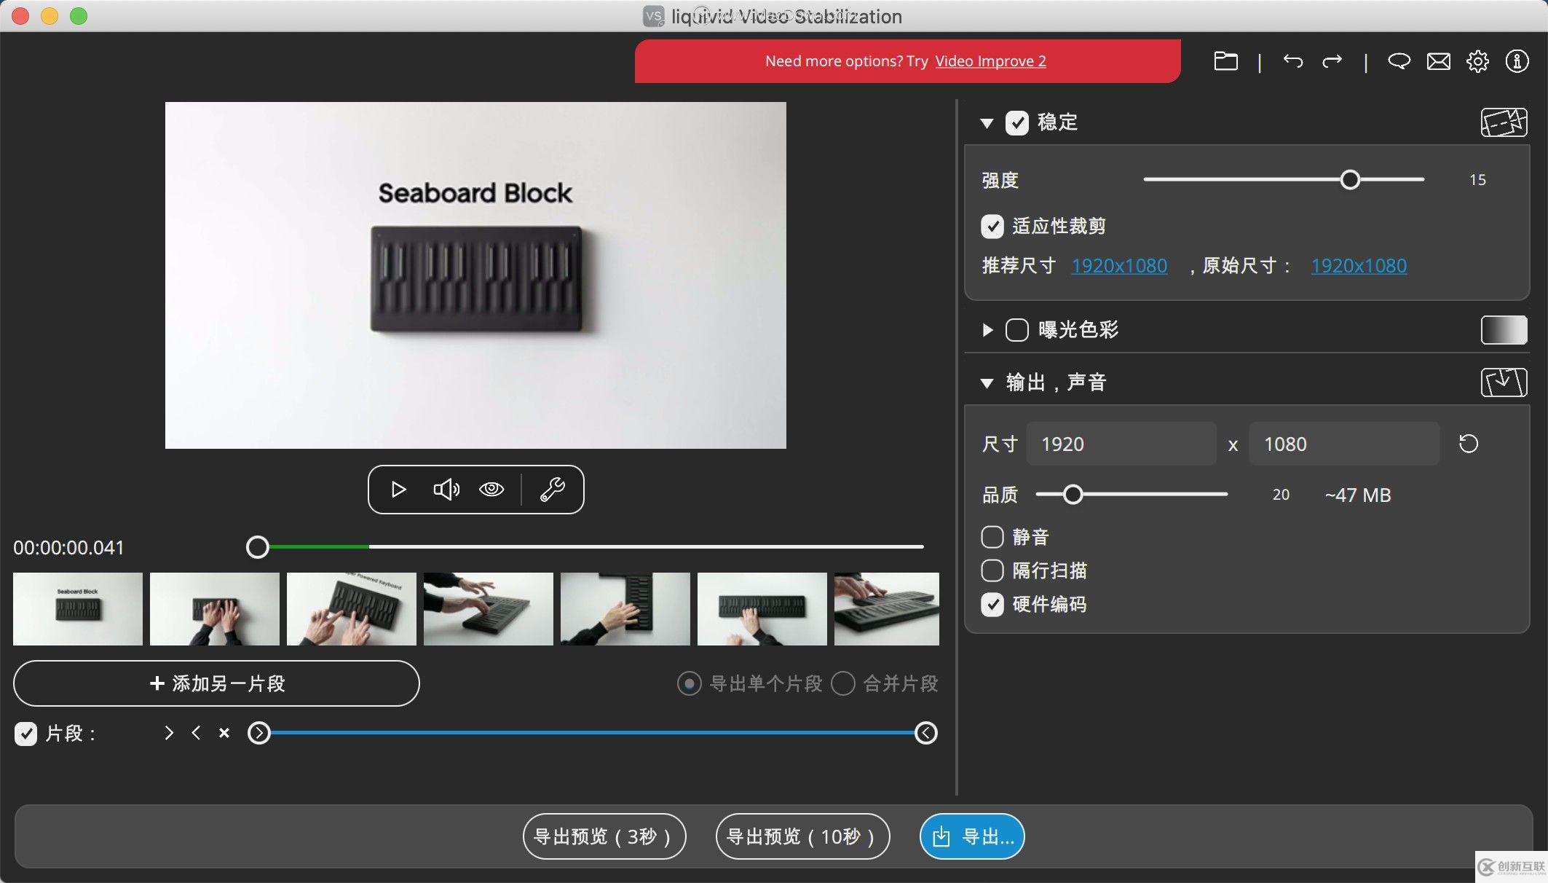The height and width of the screenshot is (883, 1548).
Task: Enable the 隔行扫描 interlace checkbox
Action: pos(992,570)
